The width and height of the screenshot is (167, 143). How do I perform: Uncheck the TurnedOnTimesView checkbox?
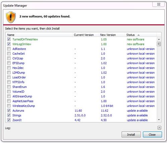click(9, 39)
